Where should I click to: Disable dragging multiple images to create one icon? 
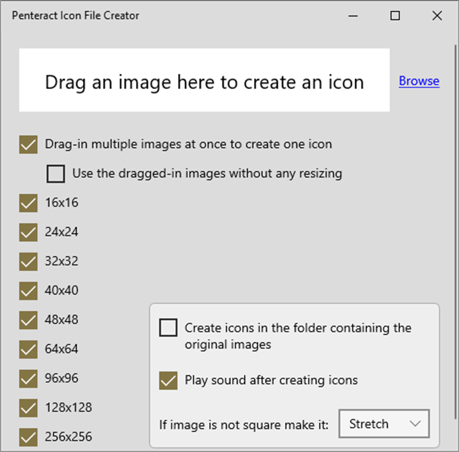click(28, 144)
